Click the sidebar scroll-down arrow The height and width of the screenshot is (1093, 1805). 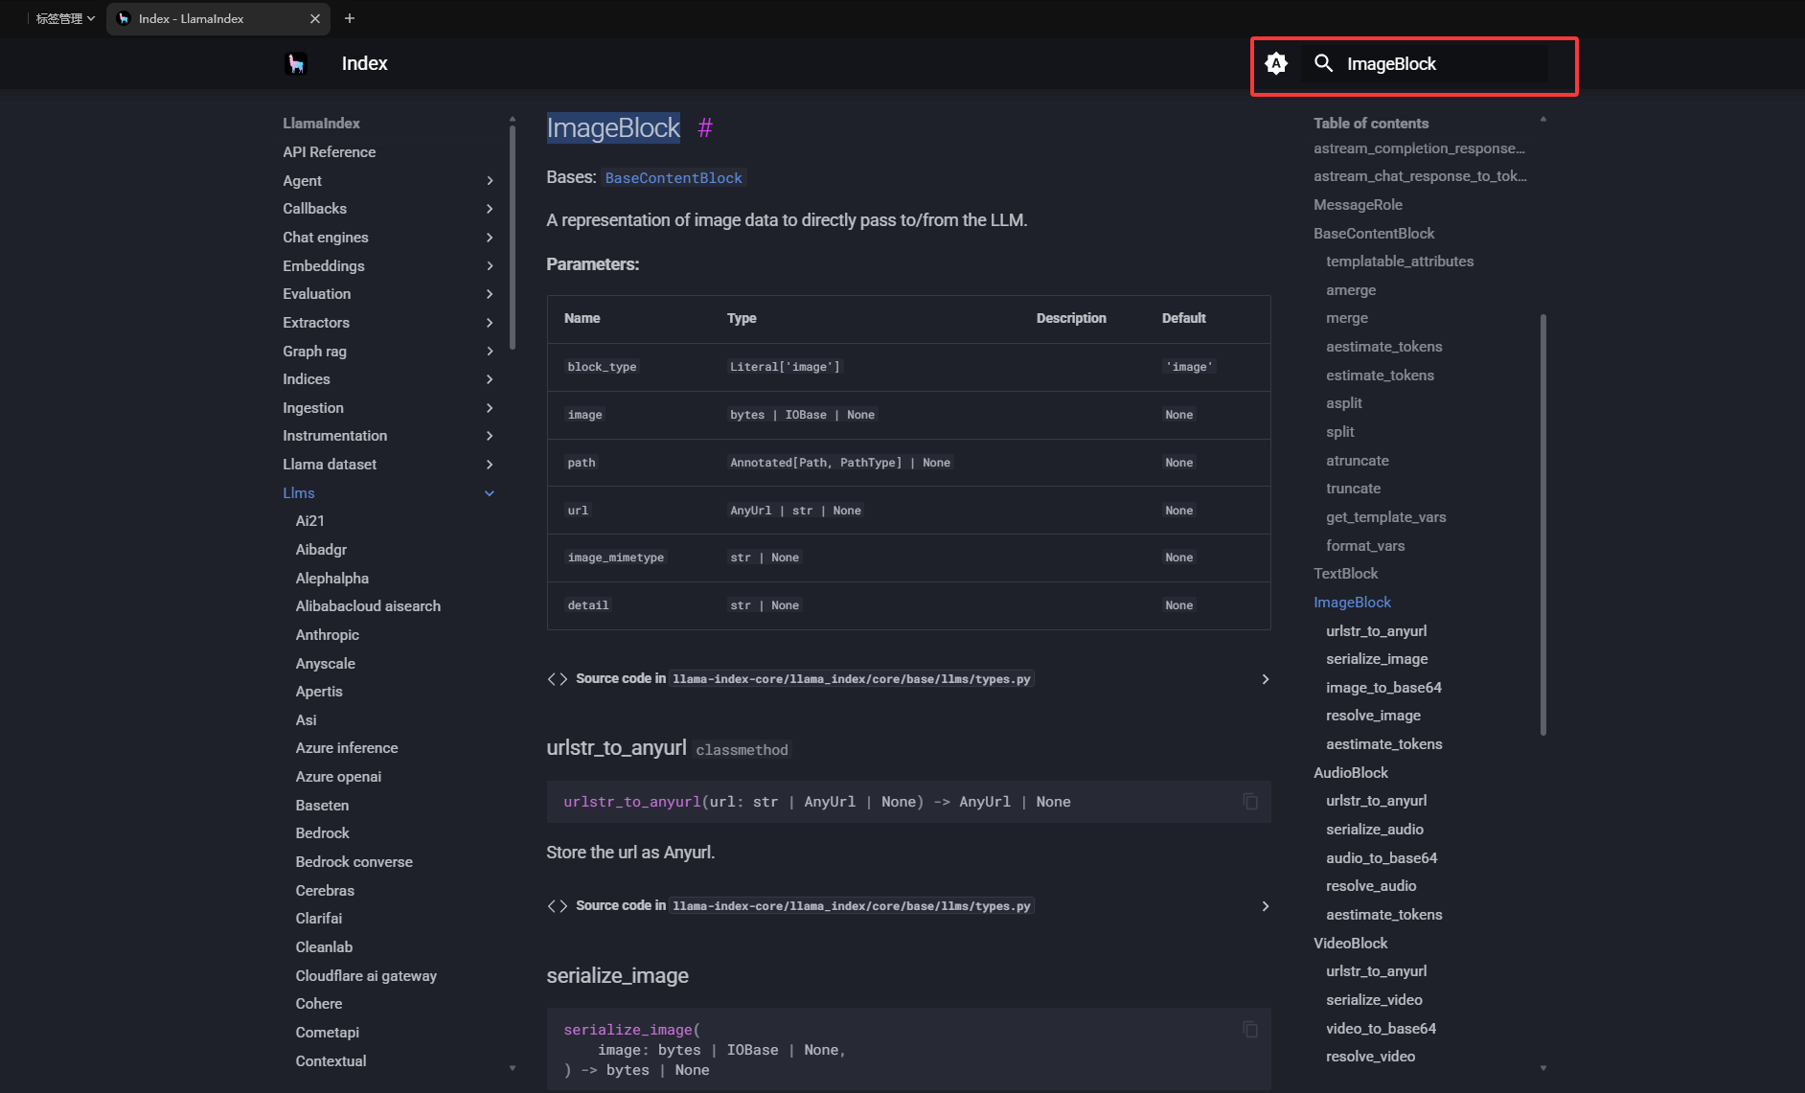coord(513,1067)
